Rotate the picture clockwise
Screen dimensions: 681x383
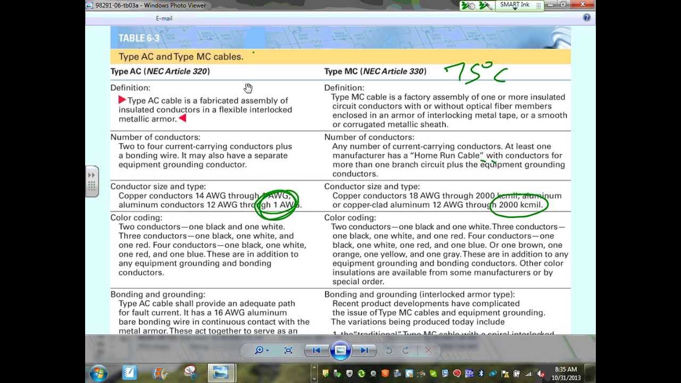click(x=405, y=350)
